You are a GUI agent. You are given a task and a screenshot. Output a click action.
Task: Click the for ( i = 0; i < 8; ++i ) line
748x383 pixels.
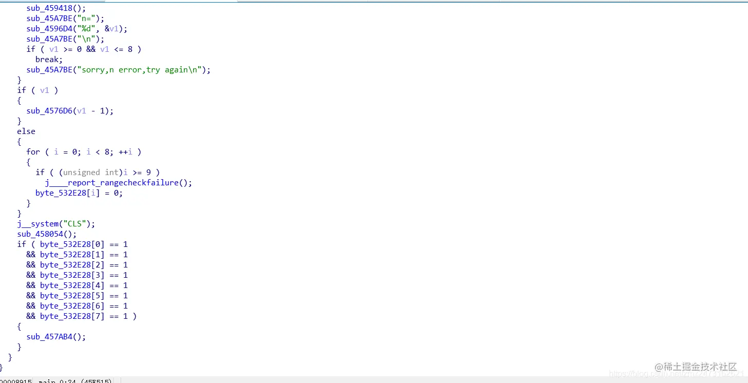(x=84, y=152)
